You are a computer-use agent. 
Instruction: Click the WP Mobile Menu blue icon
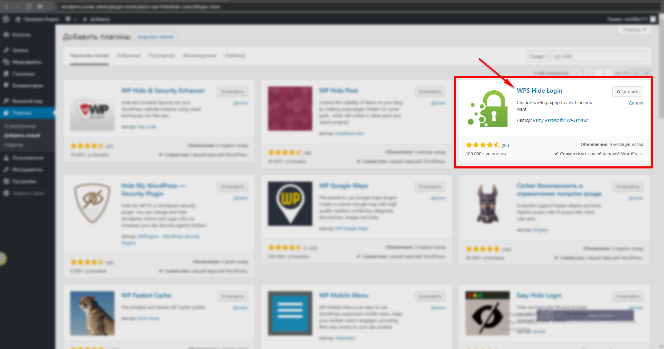click(x=290, y=313)
